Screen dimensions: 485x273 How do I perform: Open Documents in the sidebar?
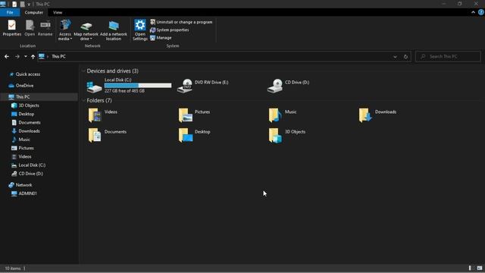pyautogui.click(x=30, y=123)
